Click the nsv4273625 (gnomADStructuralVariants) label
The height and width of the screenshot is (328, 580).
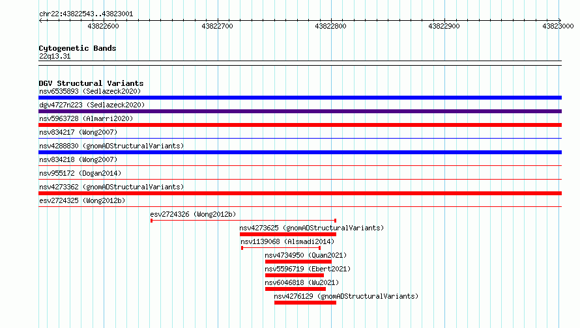click(x=312, y=228)
